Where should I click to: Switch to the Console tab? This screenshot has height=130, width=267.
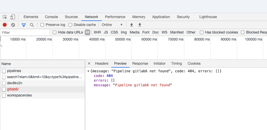coord(51,17)
